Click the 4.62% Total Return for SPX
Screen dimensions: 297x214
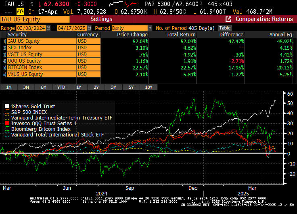click(x=190, y=48)
